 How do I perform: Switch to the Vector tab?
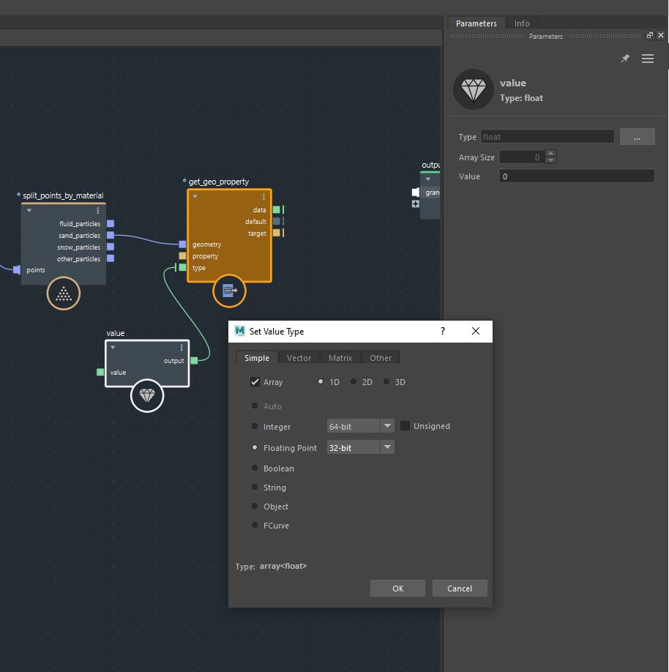point(298,358)
